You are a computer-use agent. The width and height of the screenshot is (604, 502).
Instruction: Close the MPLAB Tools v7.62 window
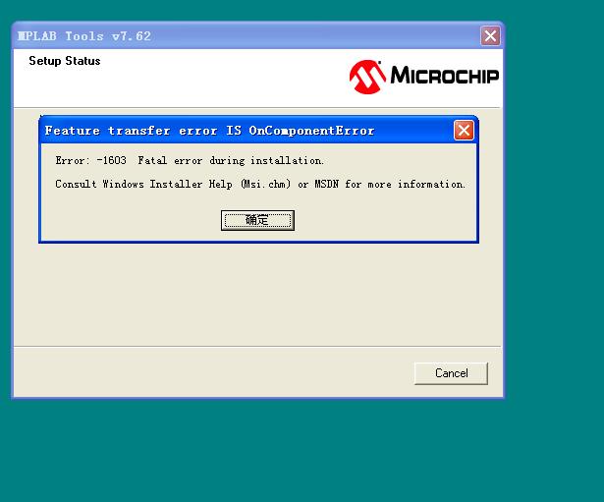tap(490, 35)
